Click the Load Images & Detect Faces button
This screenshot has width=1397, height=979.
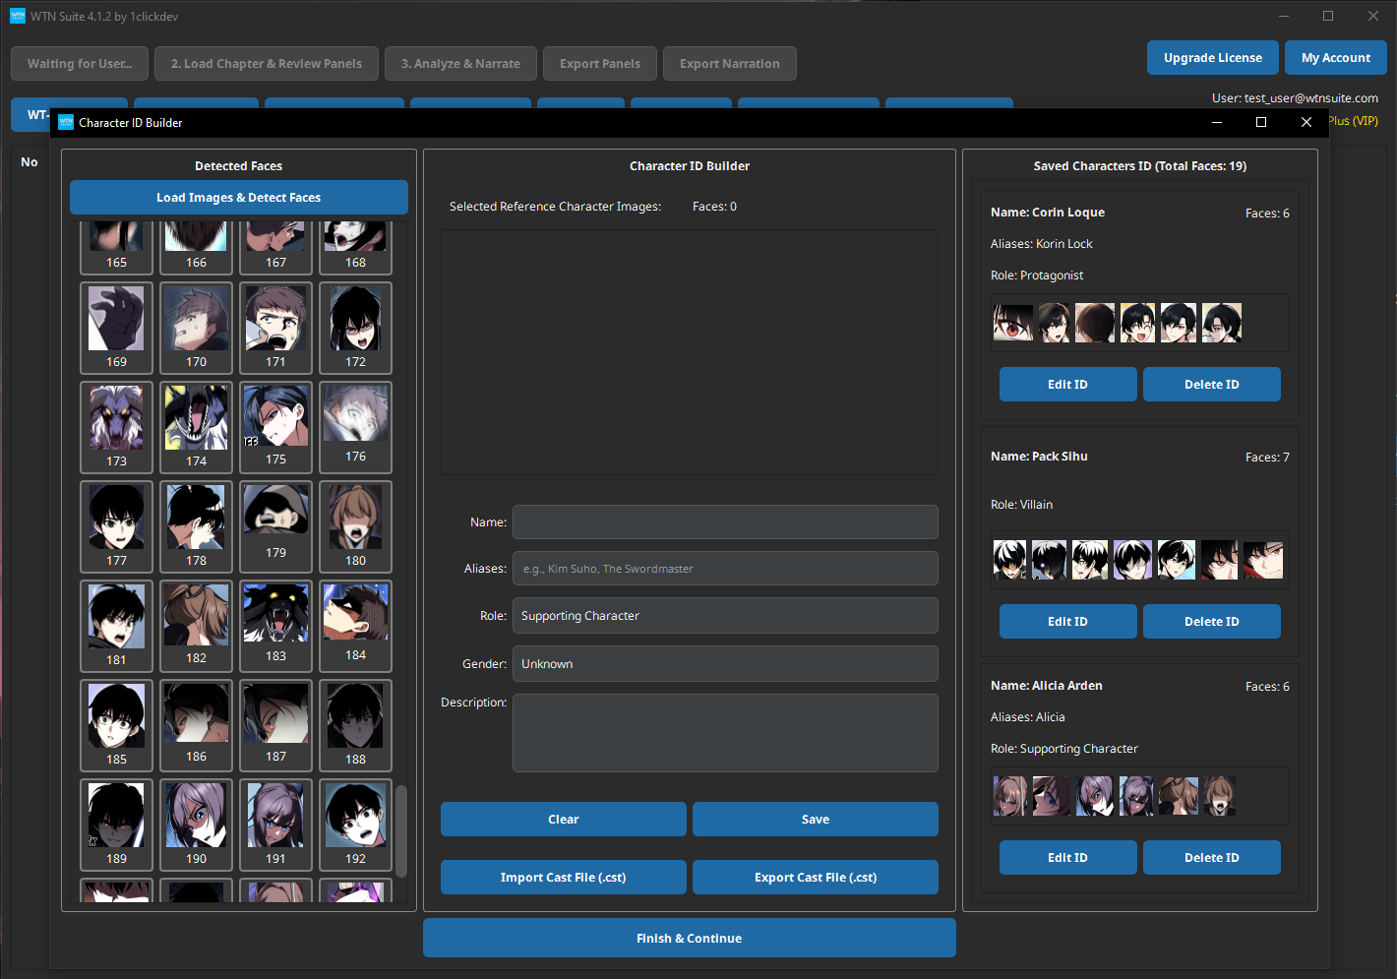238,197
